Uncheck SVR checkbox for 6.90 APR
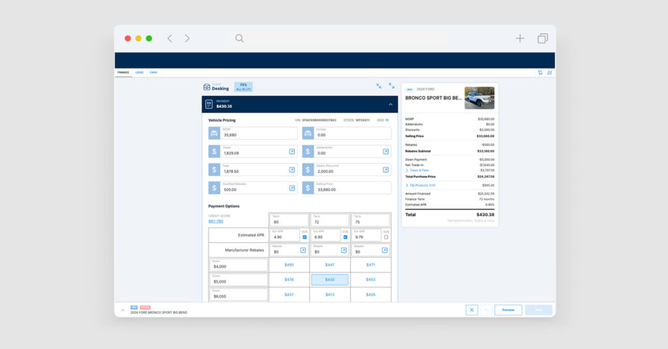This screenshot has width=668, height=349. pos(345,237)
